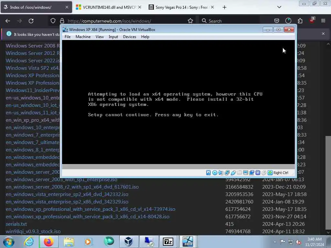
Task: Expand the list all tabs dropdown
Action: (x=279, y=7)
